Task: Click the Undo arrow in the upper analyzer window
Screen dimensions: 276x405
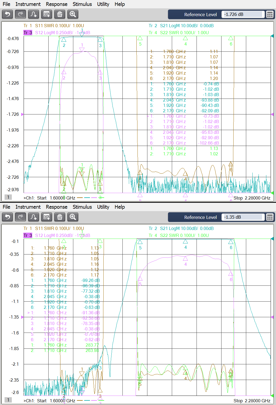Action: pos(8,14)
